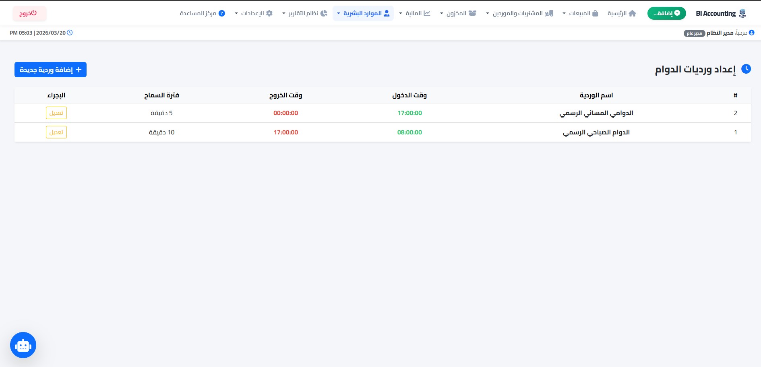The image size is (761, 367).
Task: Click the user avatar icon beside مرحباً
Action: [751, 33]
